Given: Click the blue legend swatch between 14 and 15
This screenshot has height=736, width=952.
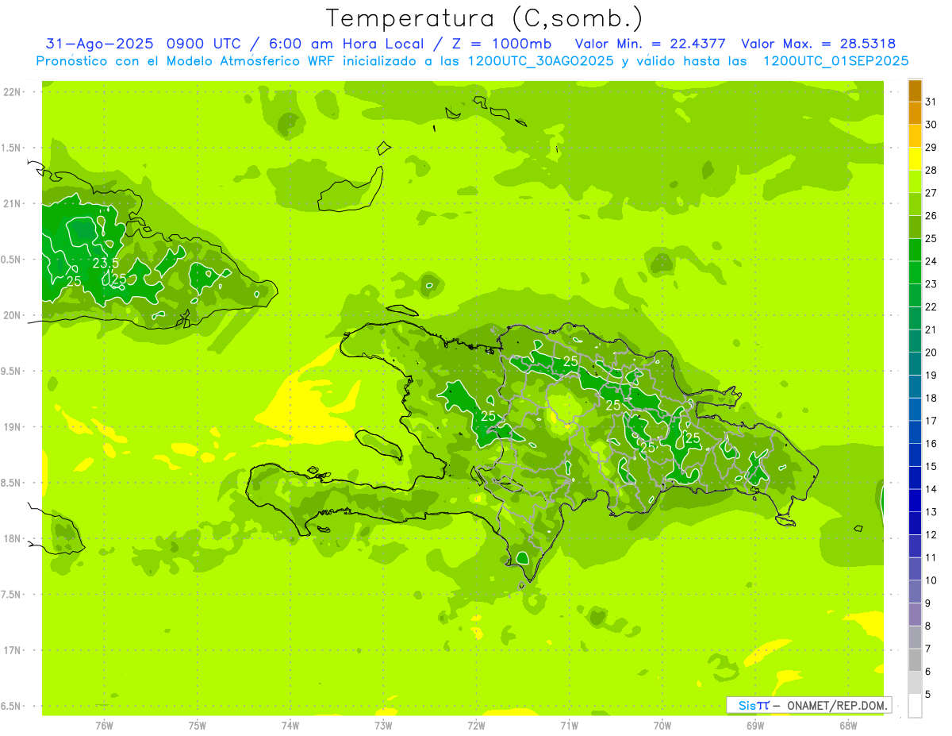Looking at the screenshot, I should pos(915,478).
